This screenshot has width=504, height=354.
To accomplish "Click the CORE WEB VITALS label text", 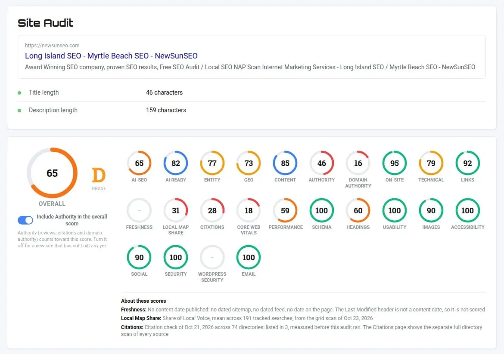I will [249, 230].
